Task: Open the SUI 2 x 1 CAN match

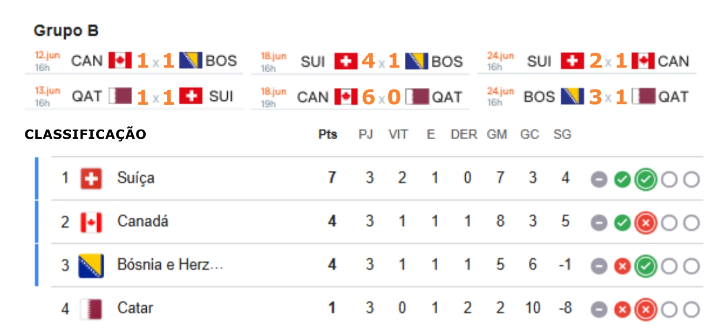Action: point(588,61)
